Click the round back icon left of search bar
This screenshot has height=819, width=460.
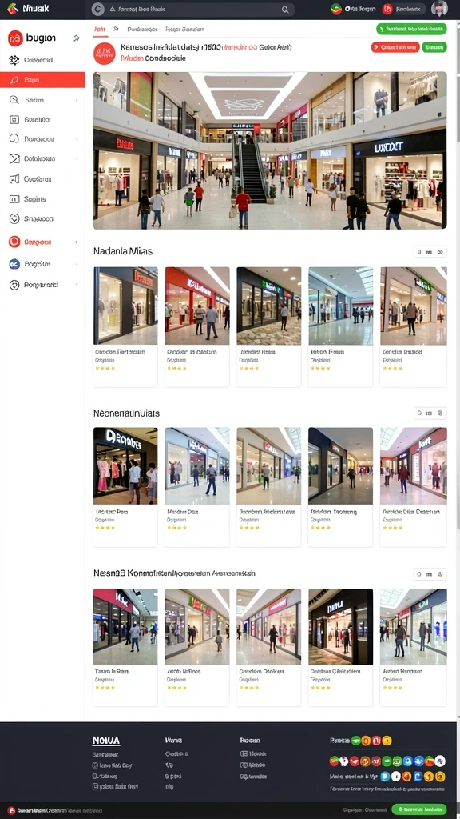(x=97, y=10)
